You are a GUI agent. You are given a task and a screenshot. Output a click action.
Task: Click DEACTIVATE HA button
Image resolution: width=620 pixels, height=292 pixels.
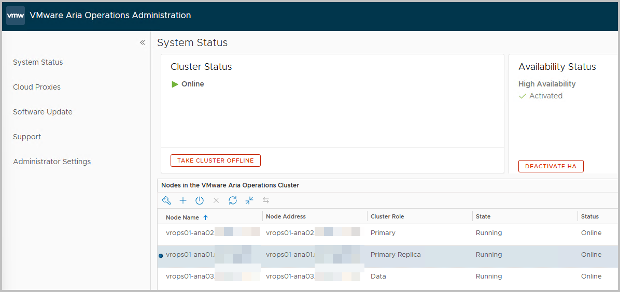click(x=551, y=166)
